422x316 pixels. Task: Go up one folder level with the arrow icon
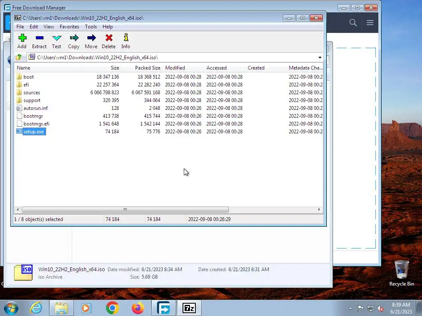(x=19, y=57)
